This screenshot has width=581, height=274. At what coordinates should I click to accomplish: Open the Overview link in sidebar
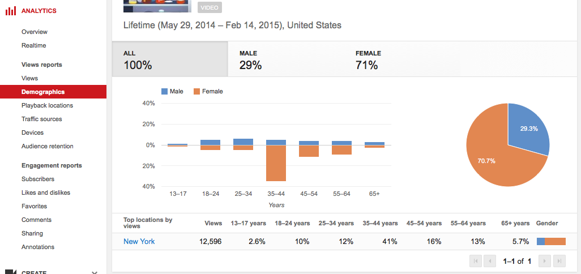click(35, 32)
